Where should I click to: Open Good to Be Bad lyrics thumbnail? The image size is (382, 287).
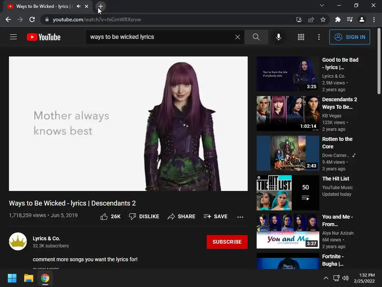point(288,74)
